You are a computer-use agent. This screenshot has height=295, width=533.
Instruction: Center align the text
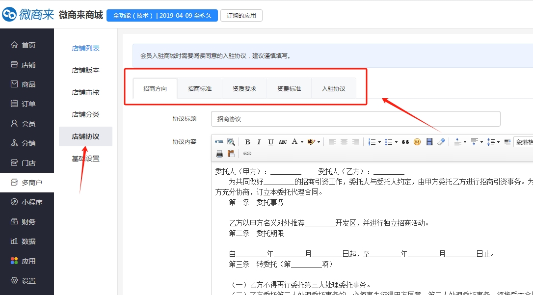(344, 142)
